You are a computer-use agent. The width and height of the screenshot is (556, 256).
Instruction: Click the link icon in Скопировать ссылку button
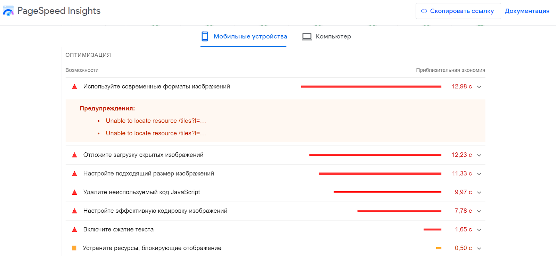[424, 11]
